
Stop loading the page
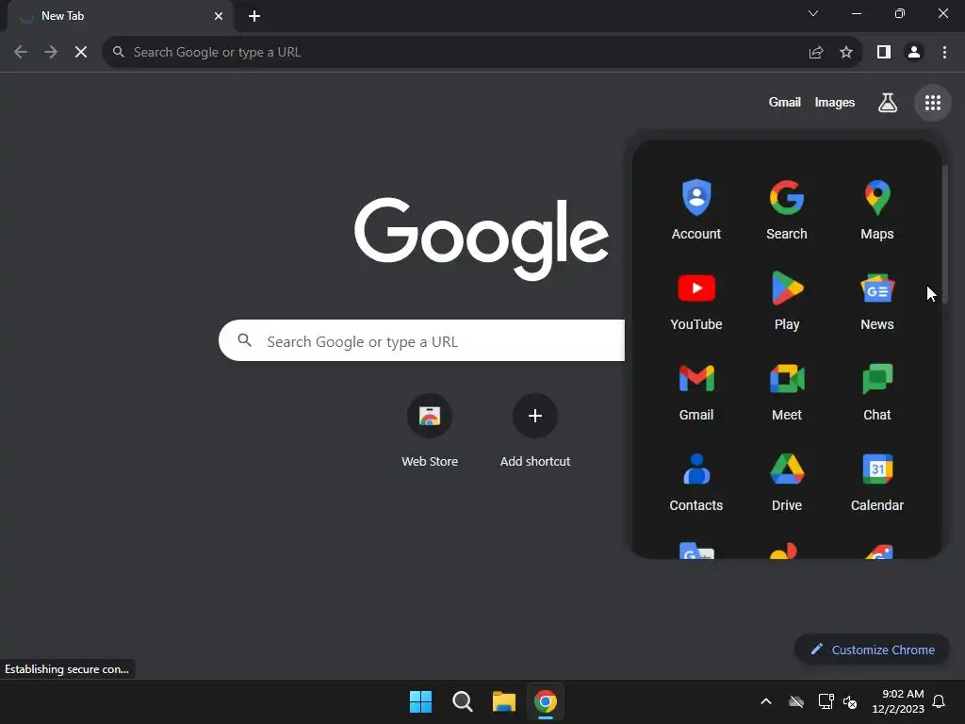(x=81, y=53)
